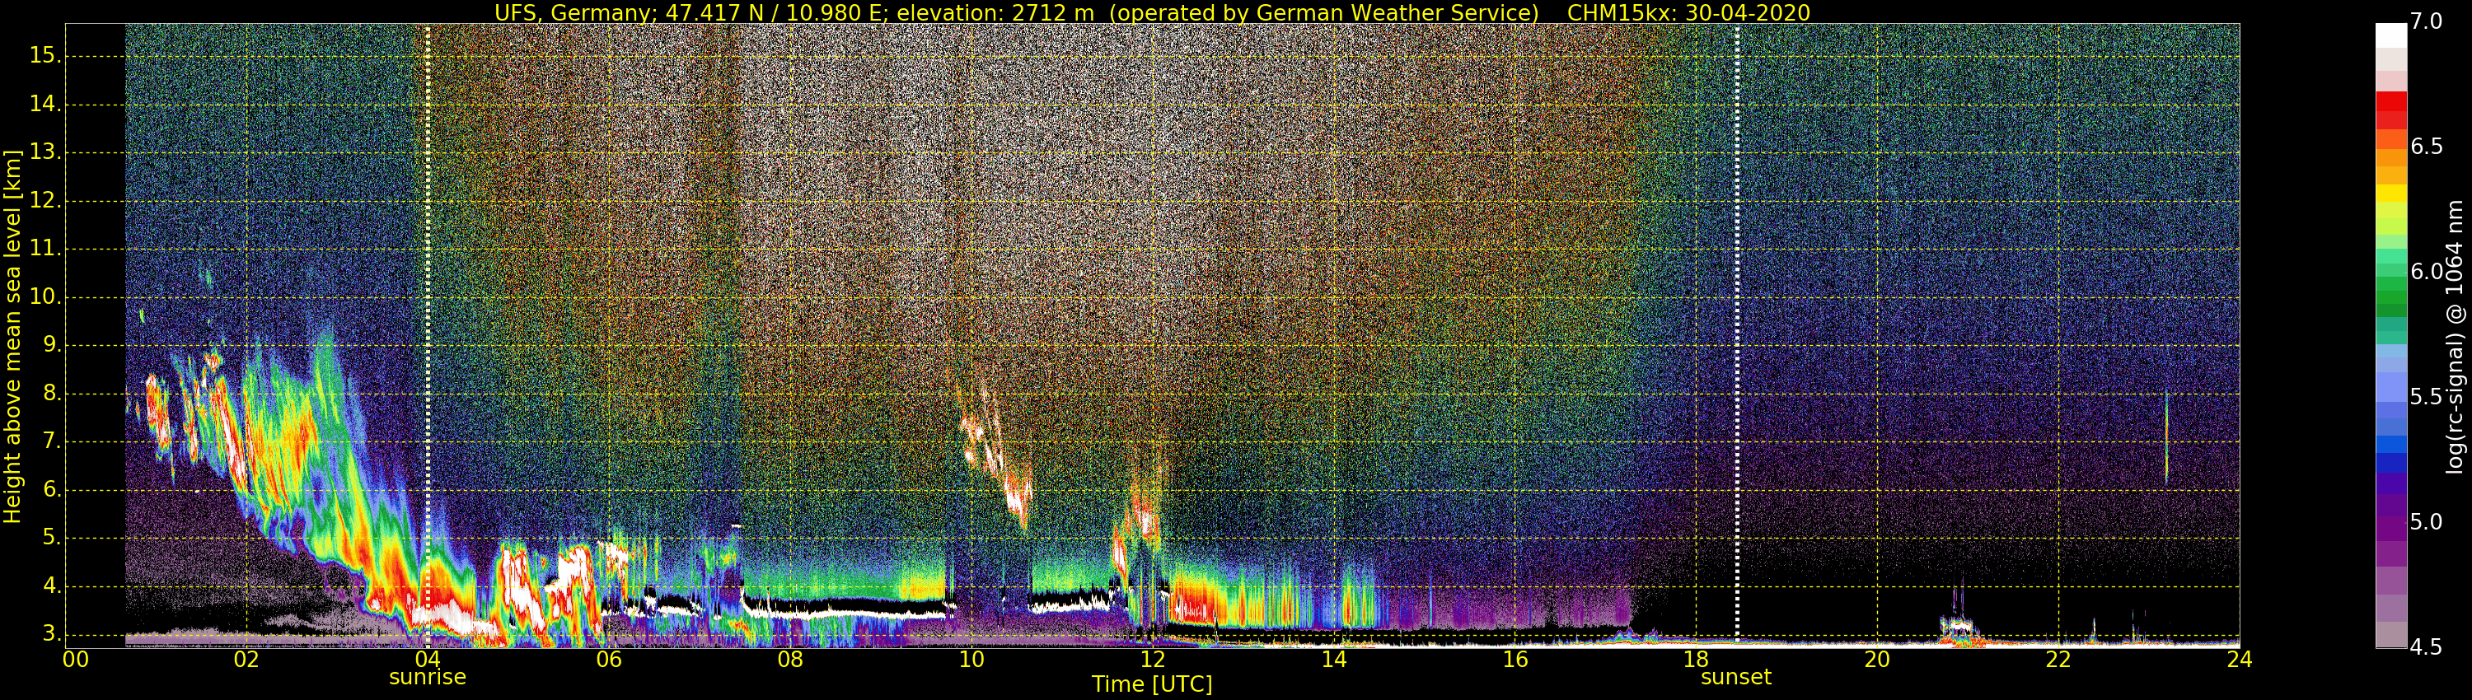The height and width of the screenshot is (700, 2472).
Task: Click the '10.' height tick label
Action: (45, 296)
